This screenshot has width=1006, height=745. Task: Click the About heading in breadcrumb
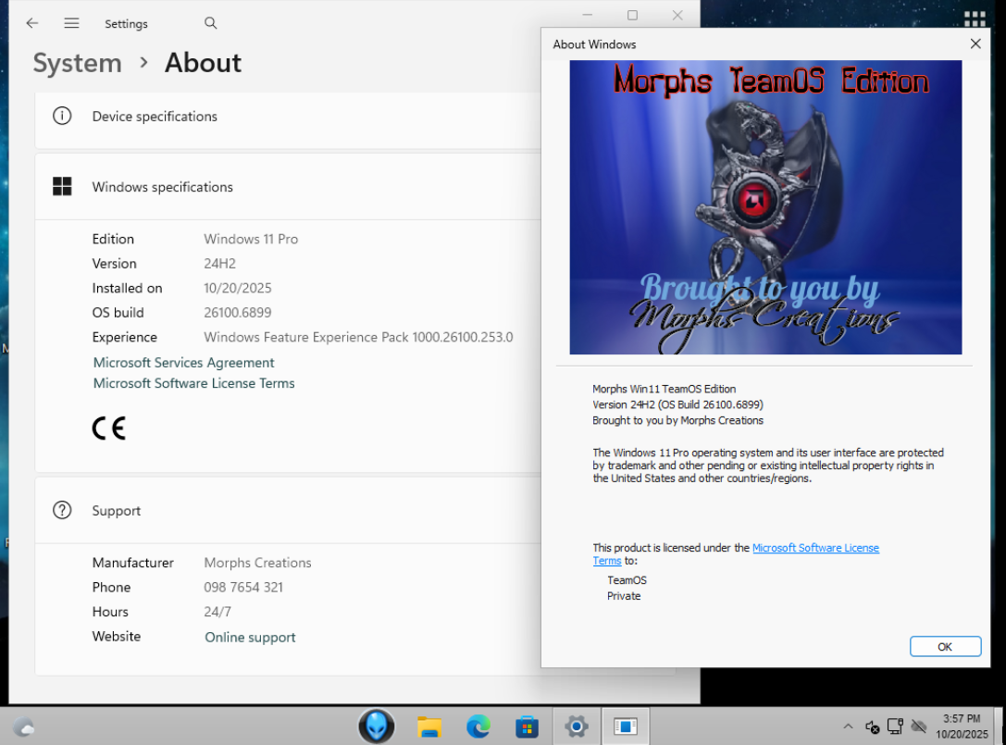tap(203, 63)
